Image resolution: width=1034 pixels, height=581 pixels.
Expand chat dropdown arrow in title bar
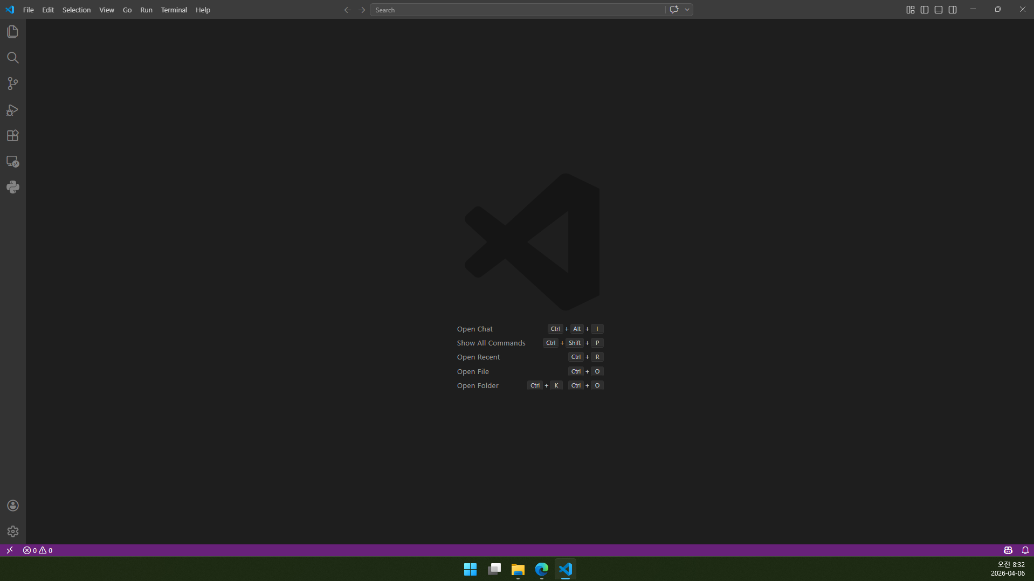(x=687, y=10)
